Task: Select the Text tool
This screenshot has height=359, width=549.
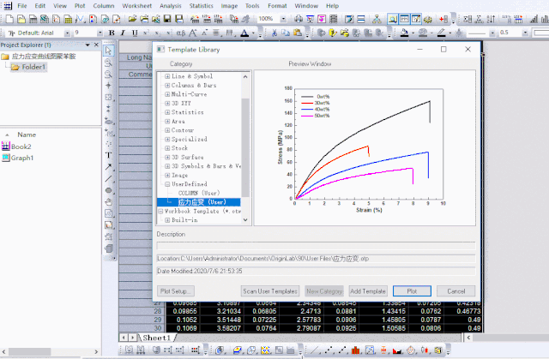Action: 109,155
